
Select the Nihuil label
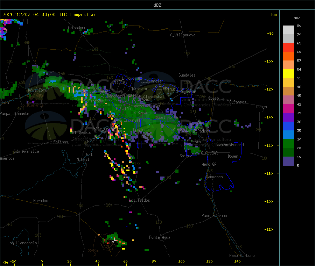point(83,159)
